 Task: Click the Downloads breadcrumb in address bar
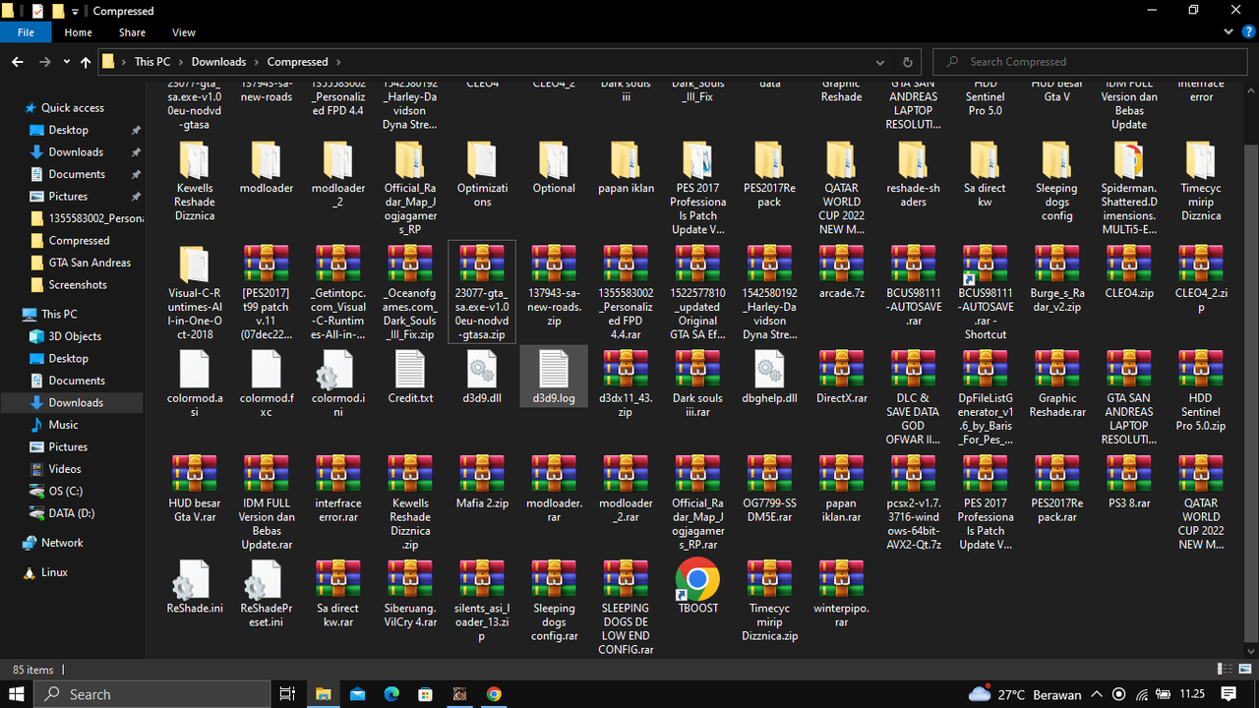click(x=218, y=62)
